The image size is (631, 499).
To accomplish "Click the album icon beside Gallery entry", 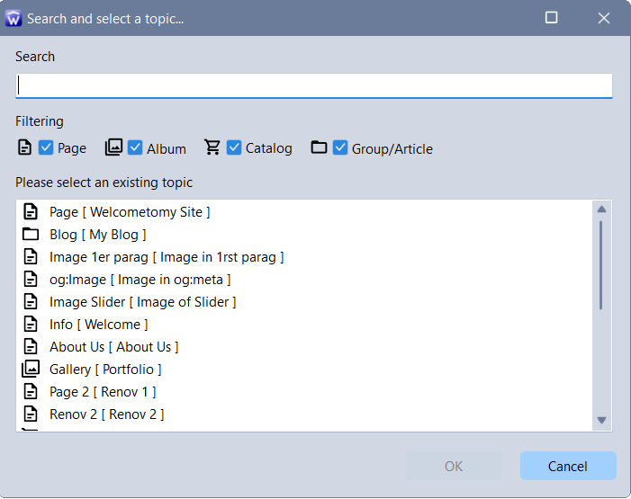I will coord(31,370).
